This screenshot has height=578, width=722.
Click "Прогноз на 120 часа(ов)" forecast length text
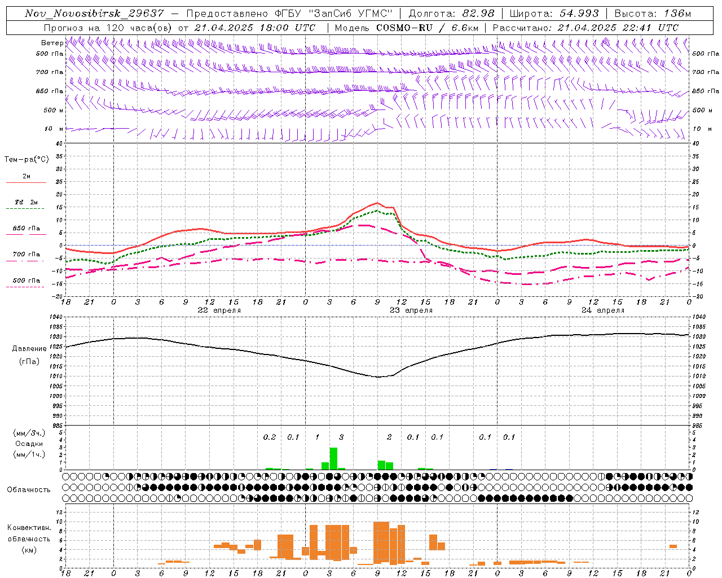[x=109, y=28]
